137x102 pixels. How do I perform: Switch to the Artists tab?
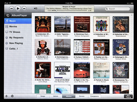(56, 96)
